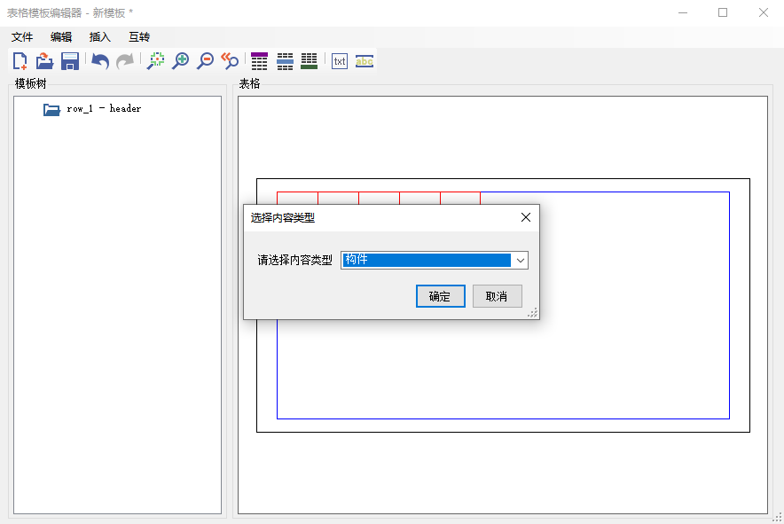Click the dialog resize grip
The height and width of the screenshot is (524, 784).
pos(533,313)
